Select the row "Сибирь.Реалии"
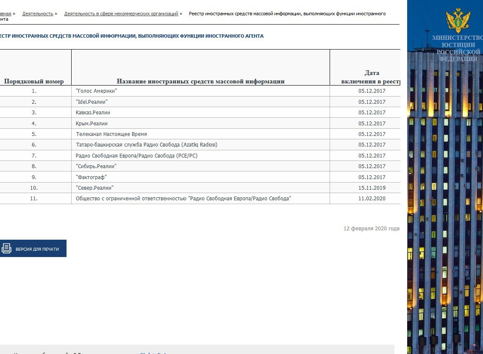 (200, 166)
